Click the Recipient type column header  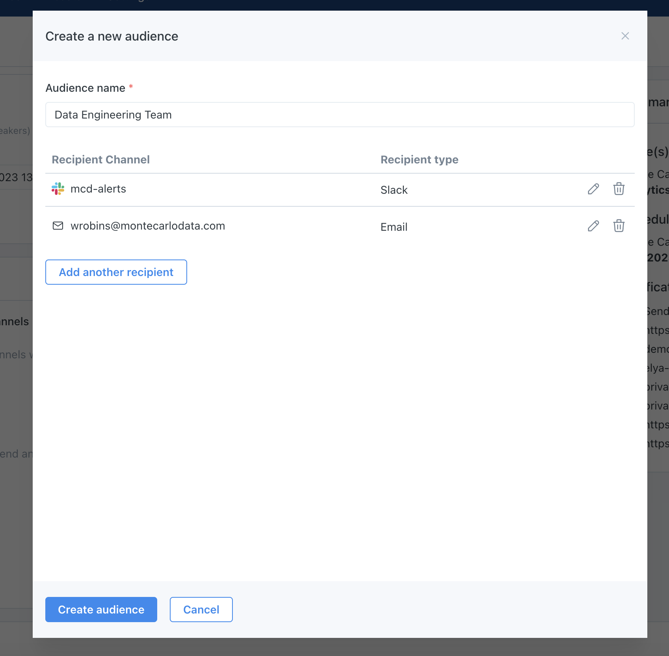(x=420, y=159)
